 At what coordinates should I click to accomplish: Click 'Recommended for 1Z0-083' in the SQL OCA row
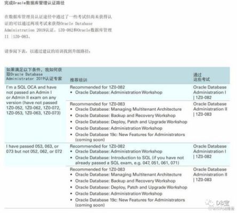[97, 104]
